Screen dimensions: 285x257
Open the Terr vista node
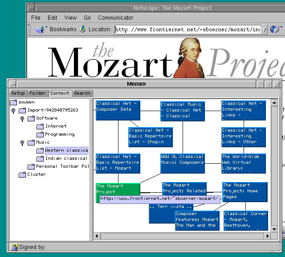pyautogui.click(x=162, y=214)
